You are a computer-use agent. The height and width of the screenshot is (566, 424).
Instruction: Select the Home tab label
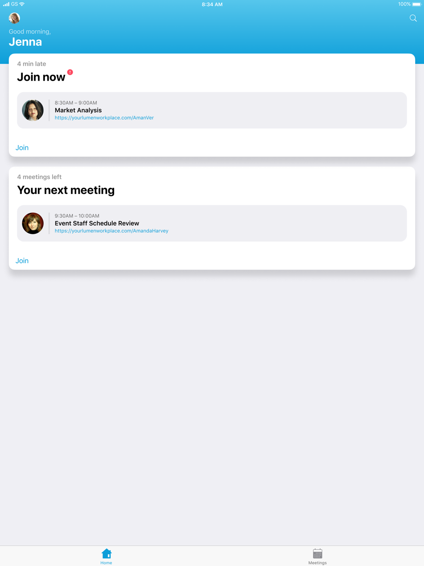tap(106, 563)
